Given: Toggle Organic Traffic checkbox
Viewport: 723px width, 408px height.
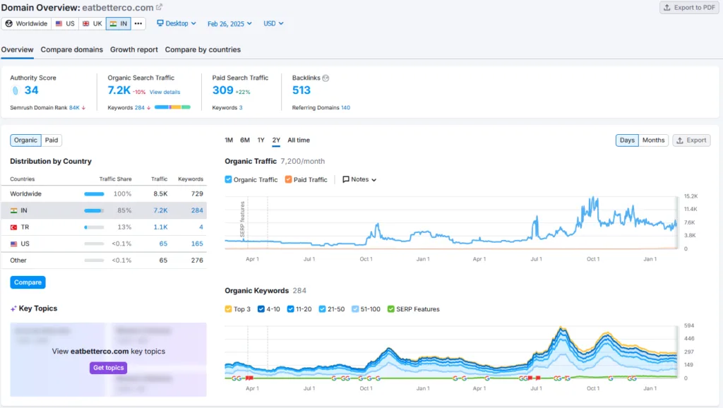Looking at the screenshot, I should point(228,179).
